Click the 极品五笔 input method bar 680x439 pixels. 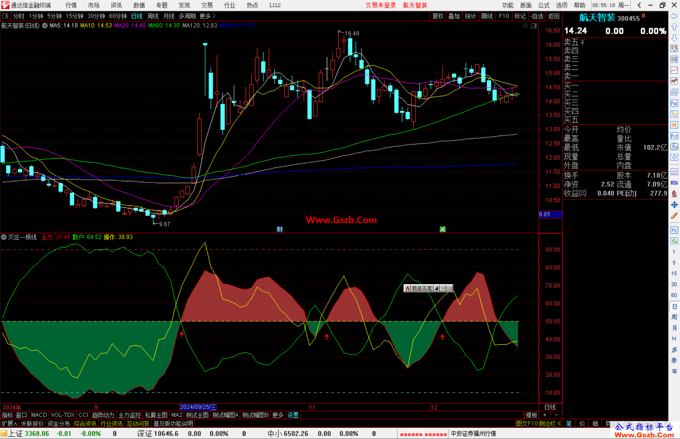[x=428, y=288]
